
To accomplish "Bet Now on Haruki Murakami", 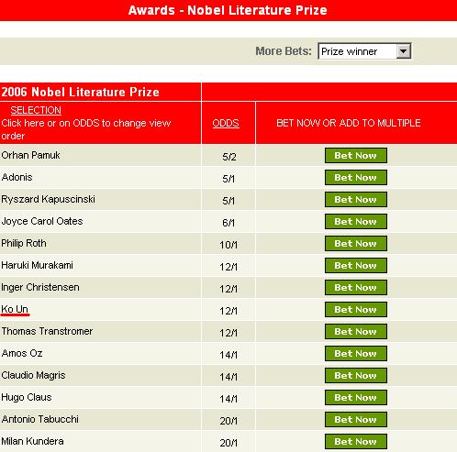I will click(x=356, y=266).
